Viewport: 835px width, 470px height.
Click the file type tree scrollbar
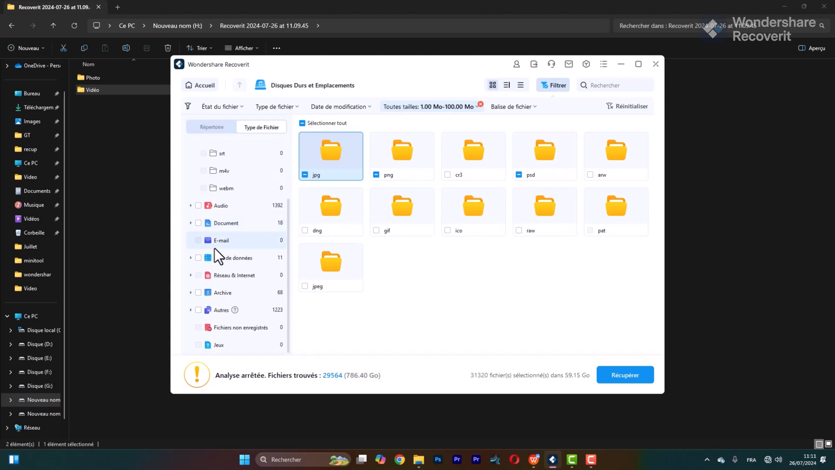pos(288,276)
